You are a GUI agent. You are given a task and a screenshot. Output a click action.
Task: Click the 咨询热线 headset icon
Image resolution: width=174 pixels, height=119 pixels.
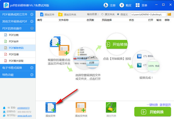click(x=4, y=112)
